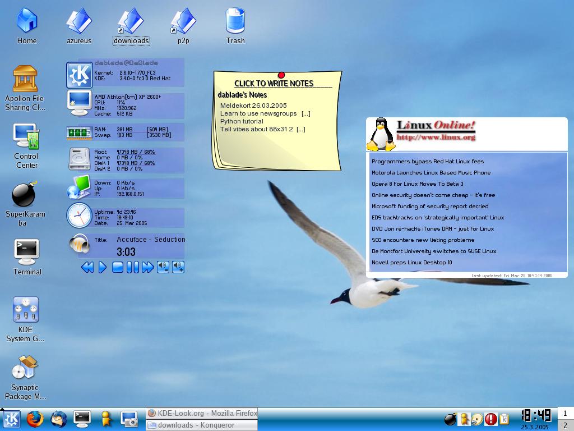Screen dimensions: 574x431
Task: Open 'Novell preps Linux Desktop 10' headline
Action: (x=411, y=263)
